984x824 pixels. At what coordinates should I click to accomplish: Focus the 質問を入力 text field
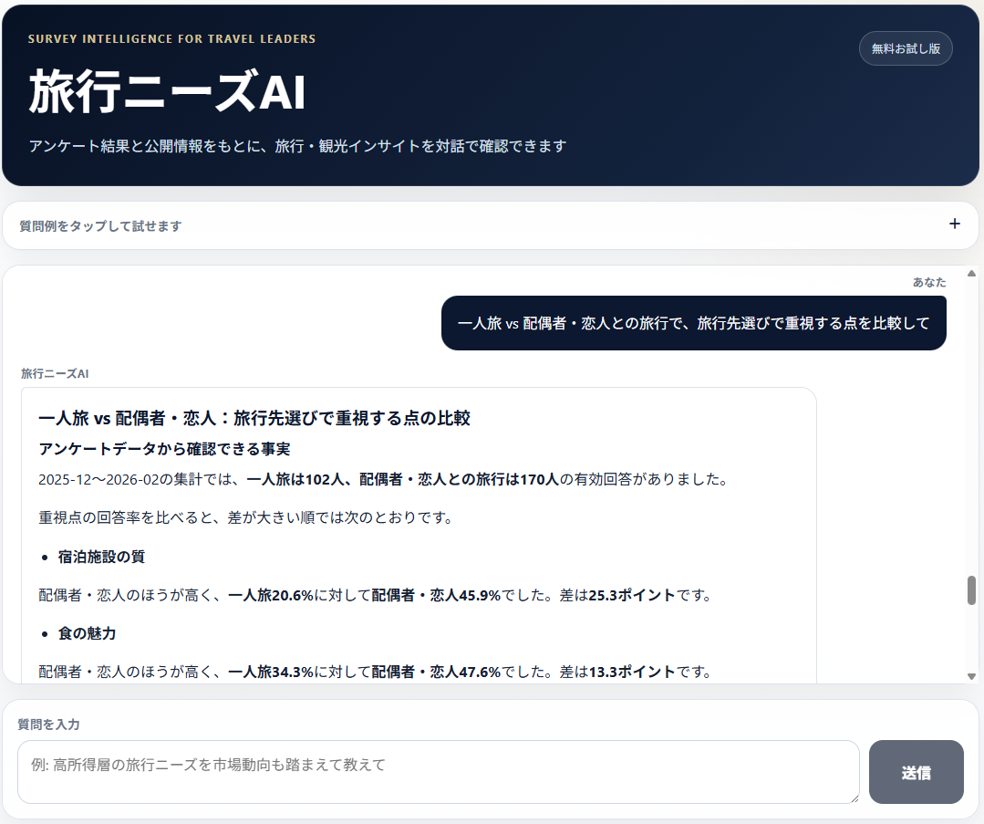coord(438,772)
